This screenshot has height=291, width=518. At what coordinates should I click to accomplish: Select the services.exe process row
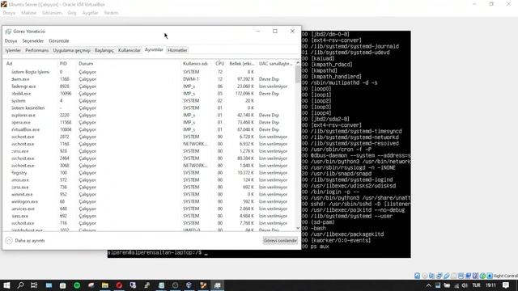coord(149,209)
